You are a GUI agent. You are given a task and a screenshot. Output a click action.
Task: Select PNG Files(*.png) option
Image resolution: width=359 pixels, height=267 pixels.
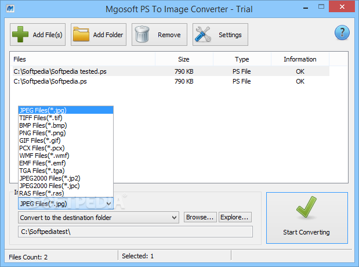point(66,133)
